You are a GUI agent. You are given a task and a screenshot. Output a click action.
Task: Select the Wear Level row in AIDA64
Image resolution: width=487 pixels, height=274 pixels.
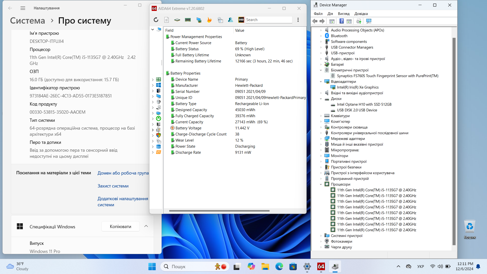point(235,140)
